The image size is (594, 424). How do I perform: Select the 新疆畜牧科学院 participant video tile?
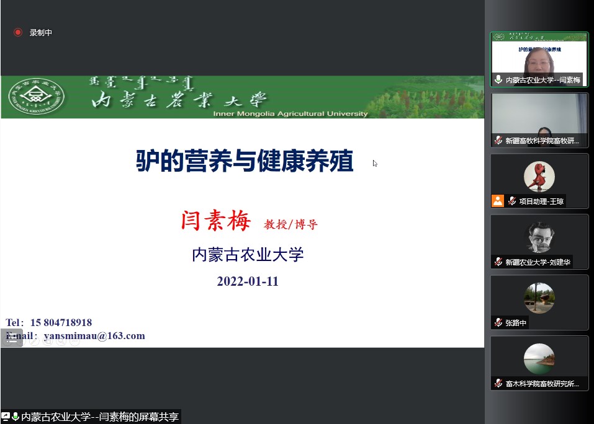pyautogui.click(x=539, y=118)
